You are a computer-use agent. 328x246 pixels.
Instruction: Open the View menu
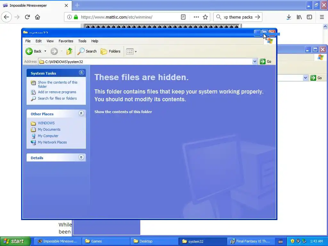(x=50, y=41)
